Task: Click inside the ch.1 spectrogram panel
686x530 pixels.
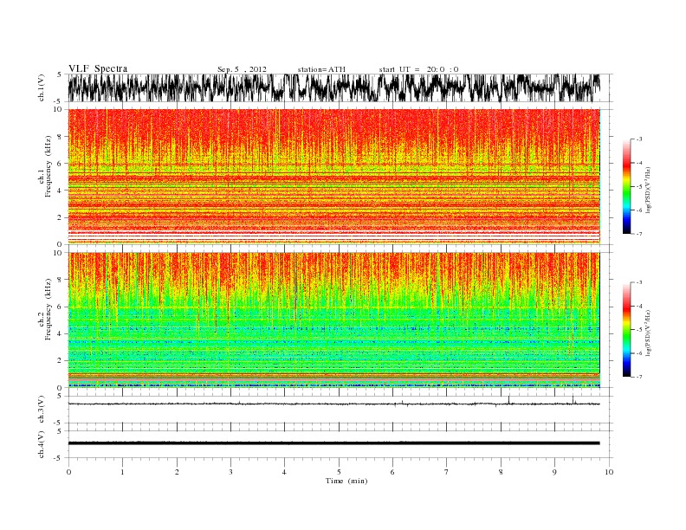Action: pyautogui.click(x=333, y=177)
